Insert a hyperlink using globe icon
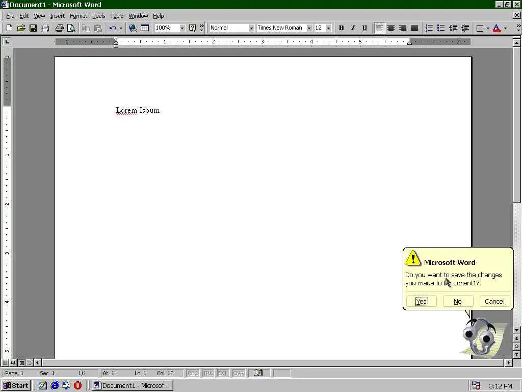 click(133, 28)
